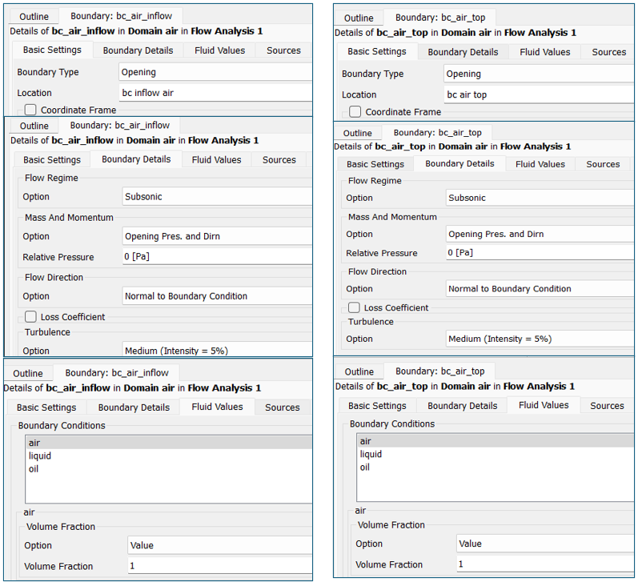Open Location dropdown showing bc inflow air
Image resolution: width=638 pixels, height=586 pixels.
pyautogui.click(x=215, y=93)
